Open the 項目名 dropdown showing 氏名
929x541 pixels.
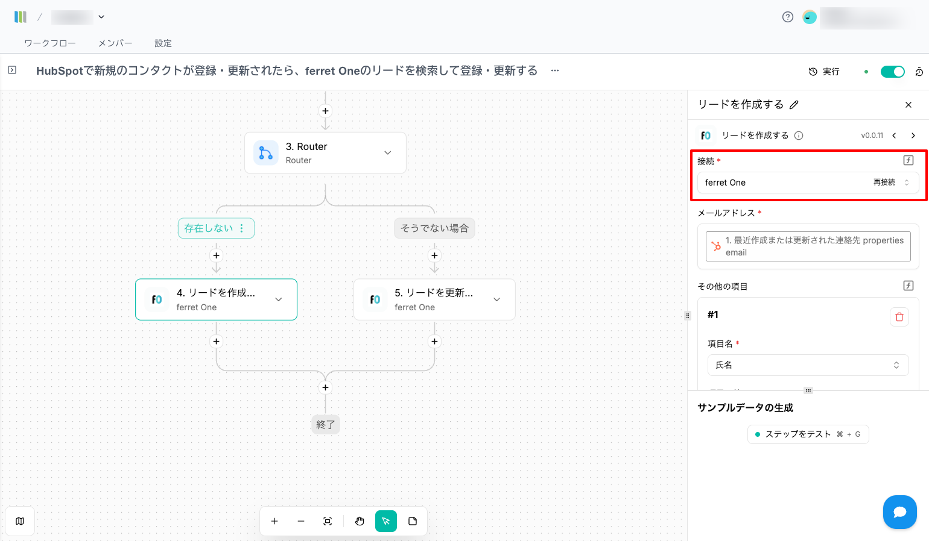tap(808, 365)
